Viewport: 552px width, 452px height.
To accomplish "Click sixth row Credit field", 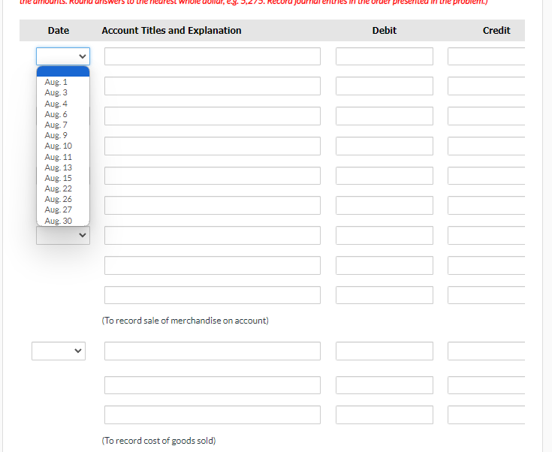I will [486, 205].
